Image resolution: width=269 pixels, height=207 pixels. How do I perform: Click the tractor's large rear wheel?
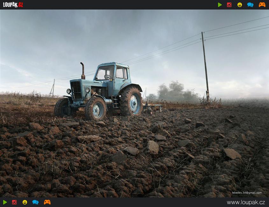click(x=131, y=101)
